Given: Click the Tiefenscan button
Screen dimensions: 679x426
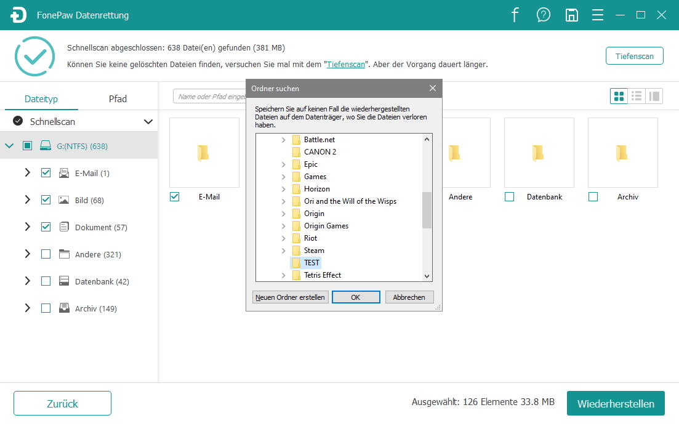Looking at the screenshot, I should (x=635, y=56).
